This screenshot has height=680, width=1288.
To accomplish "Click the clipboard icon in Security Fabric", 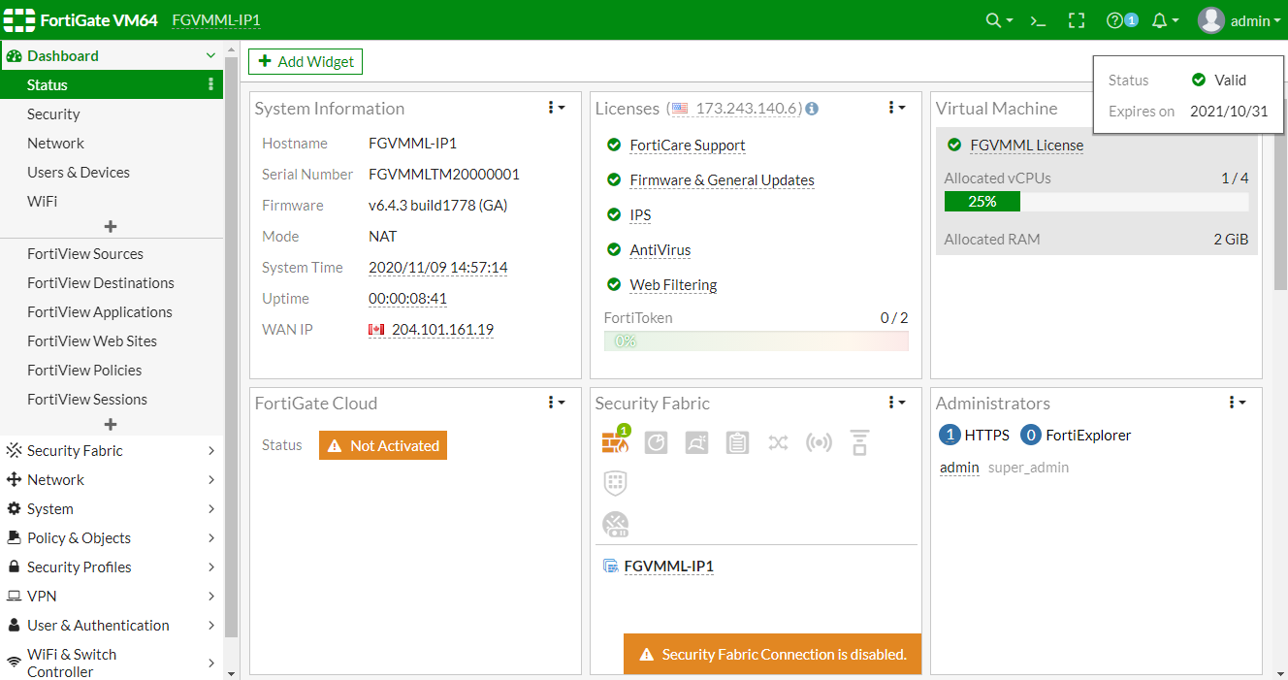I will coord(737,442).
